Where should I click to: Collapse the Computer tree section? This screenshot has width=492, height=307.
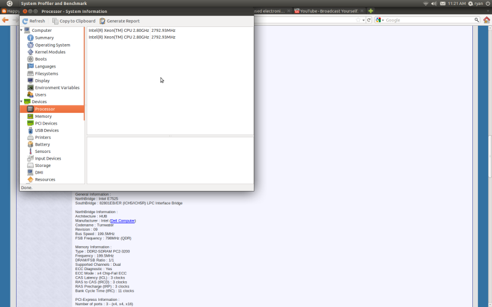point(22,30)
